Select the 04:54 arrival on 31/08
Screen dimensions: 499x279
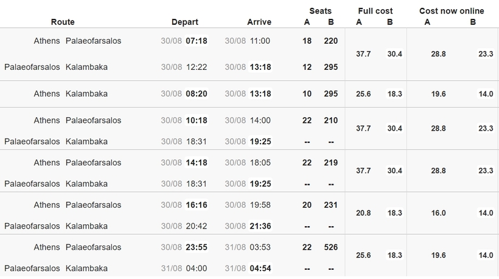tap(260, 269)
